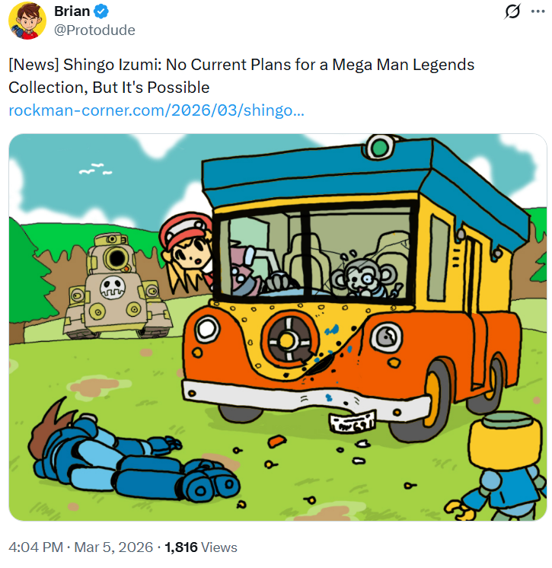Select the display name Brian
552x568 pixels.
72,11
